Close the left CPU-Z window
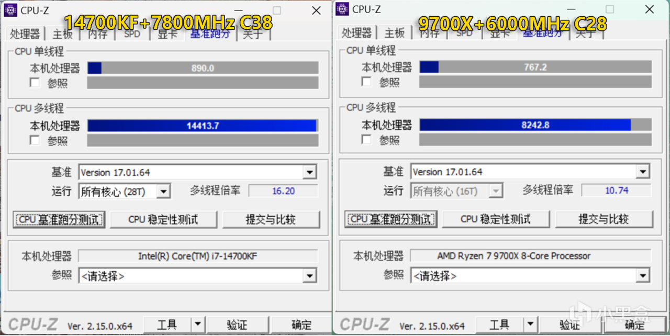The width and height of the screenshot is (670, 336). click(x=316, y=10)
